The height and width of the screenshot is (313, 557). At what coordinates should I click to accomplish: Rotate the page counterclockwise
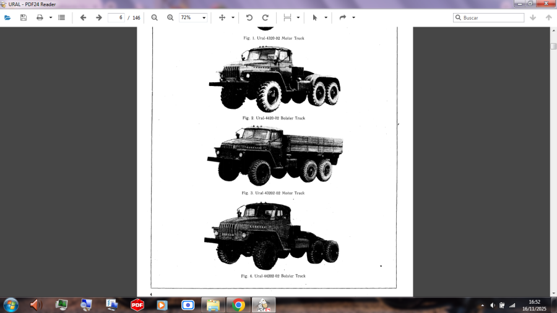[x=249, y=17]
